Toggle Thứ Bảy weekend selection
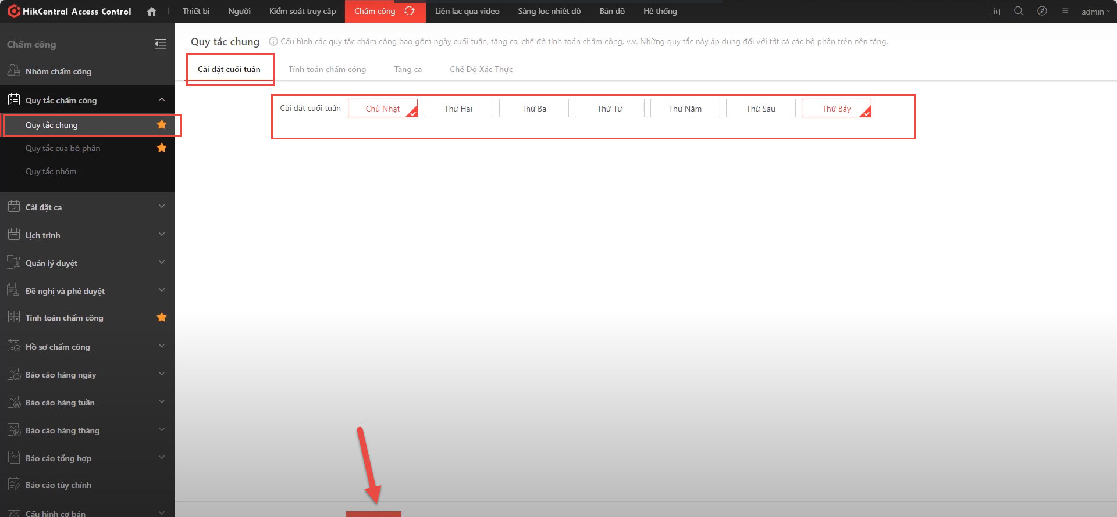Screen dimensions: 1117x517 pyautogui.click(x=836, y=109)
